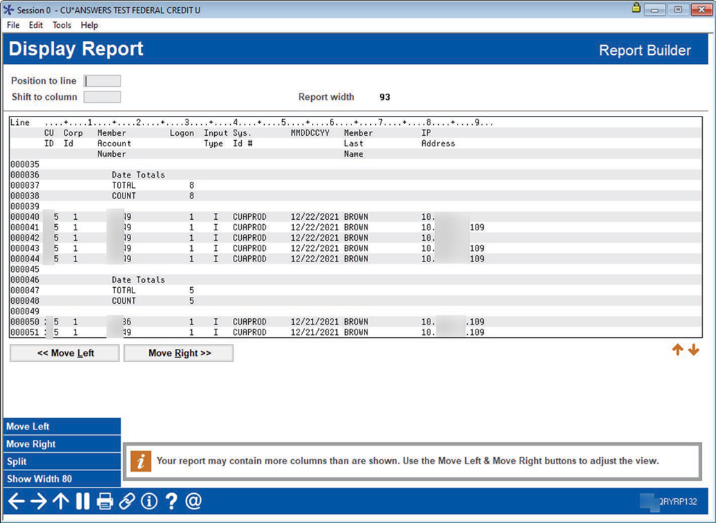Click the session star icon in title bar
The width and height of the screenshot is (716, 523).
(9, 10)
